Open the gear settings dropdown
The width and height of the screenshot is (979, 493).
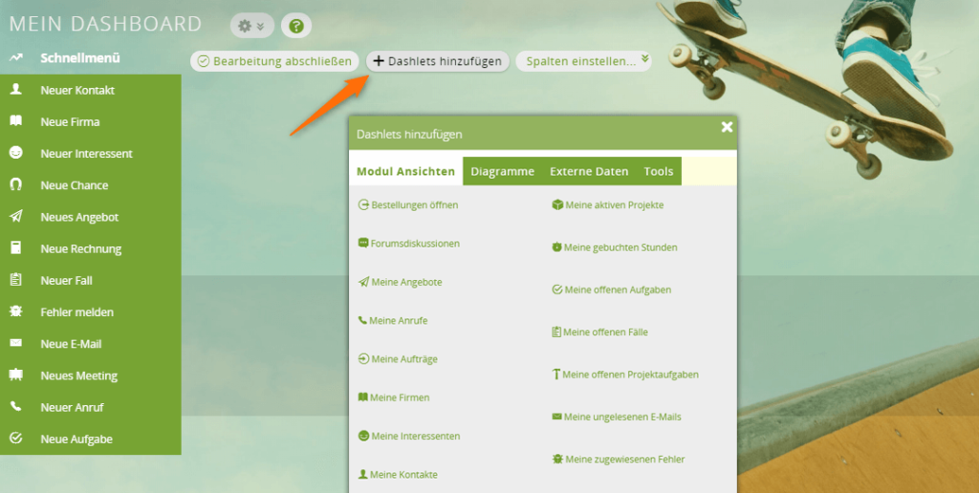pyautogui.click(x=252, y=26)
